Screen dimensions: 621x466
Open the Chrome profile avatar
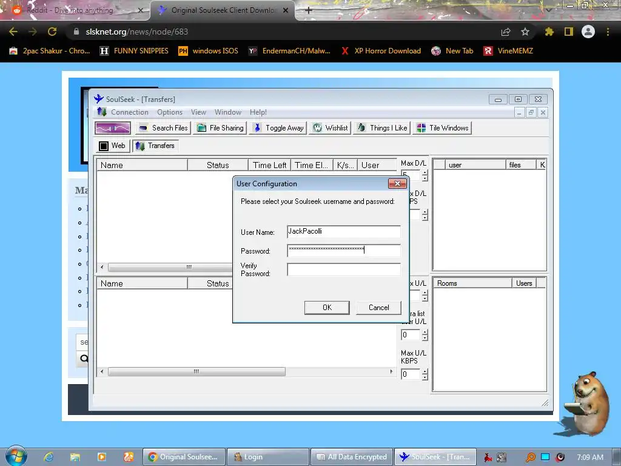point(588,32)
